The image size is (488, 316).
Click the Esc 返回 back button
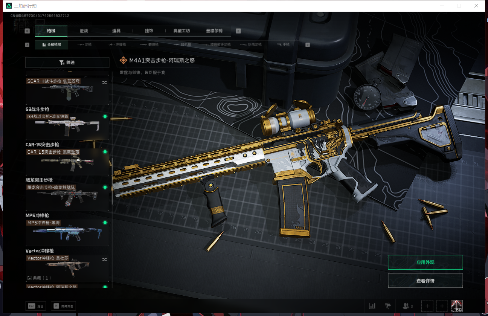point(35,306)
